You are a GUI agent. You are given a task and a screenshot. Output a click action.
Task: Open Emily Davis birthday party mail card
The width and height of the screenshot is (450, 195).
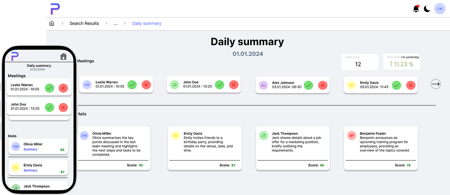coord(205,149)
